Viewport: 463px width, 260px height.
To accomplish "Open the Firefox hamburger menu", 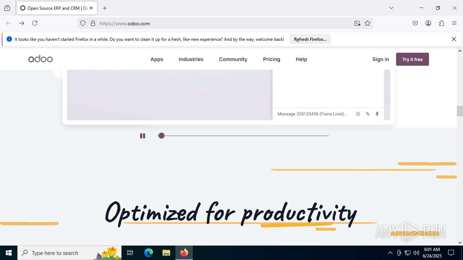I will tap(454, 23).
